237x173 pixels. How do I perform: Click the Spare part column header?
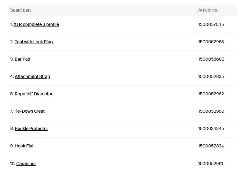point(20,10)
